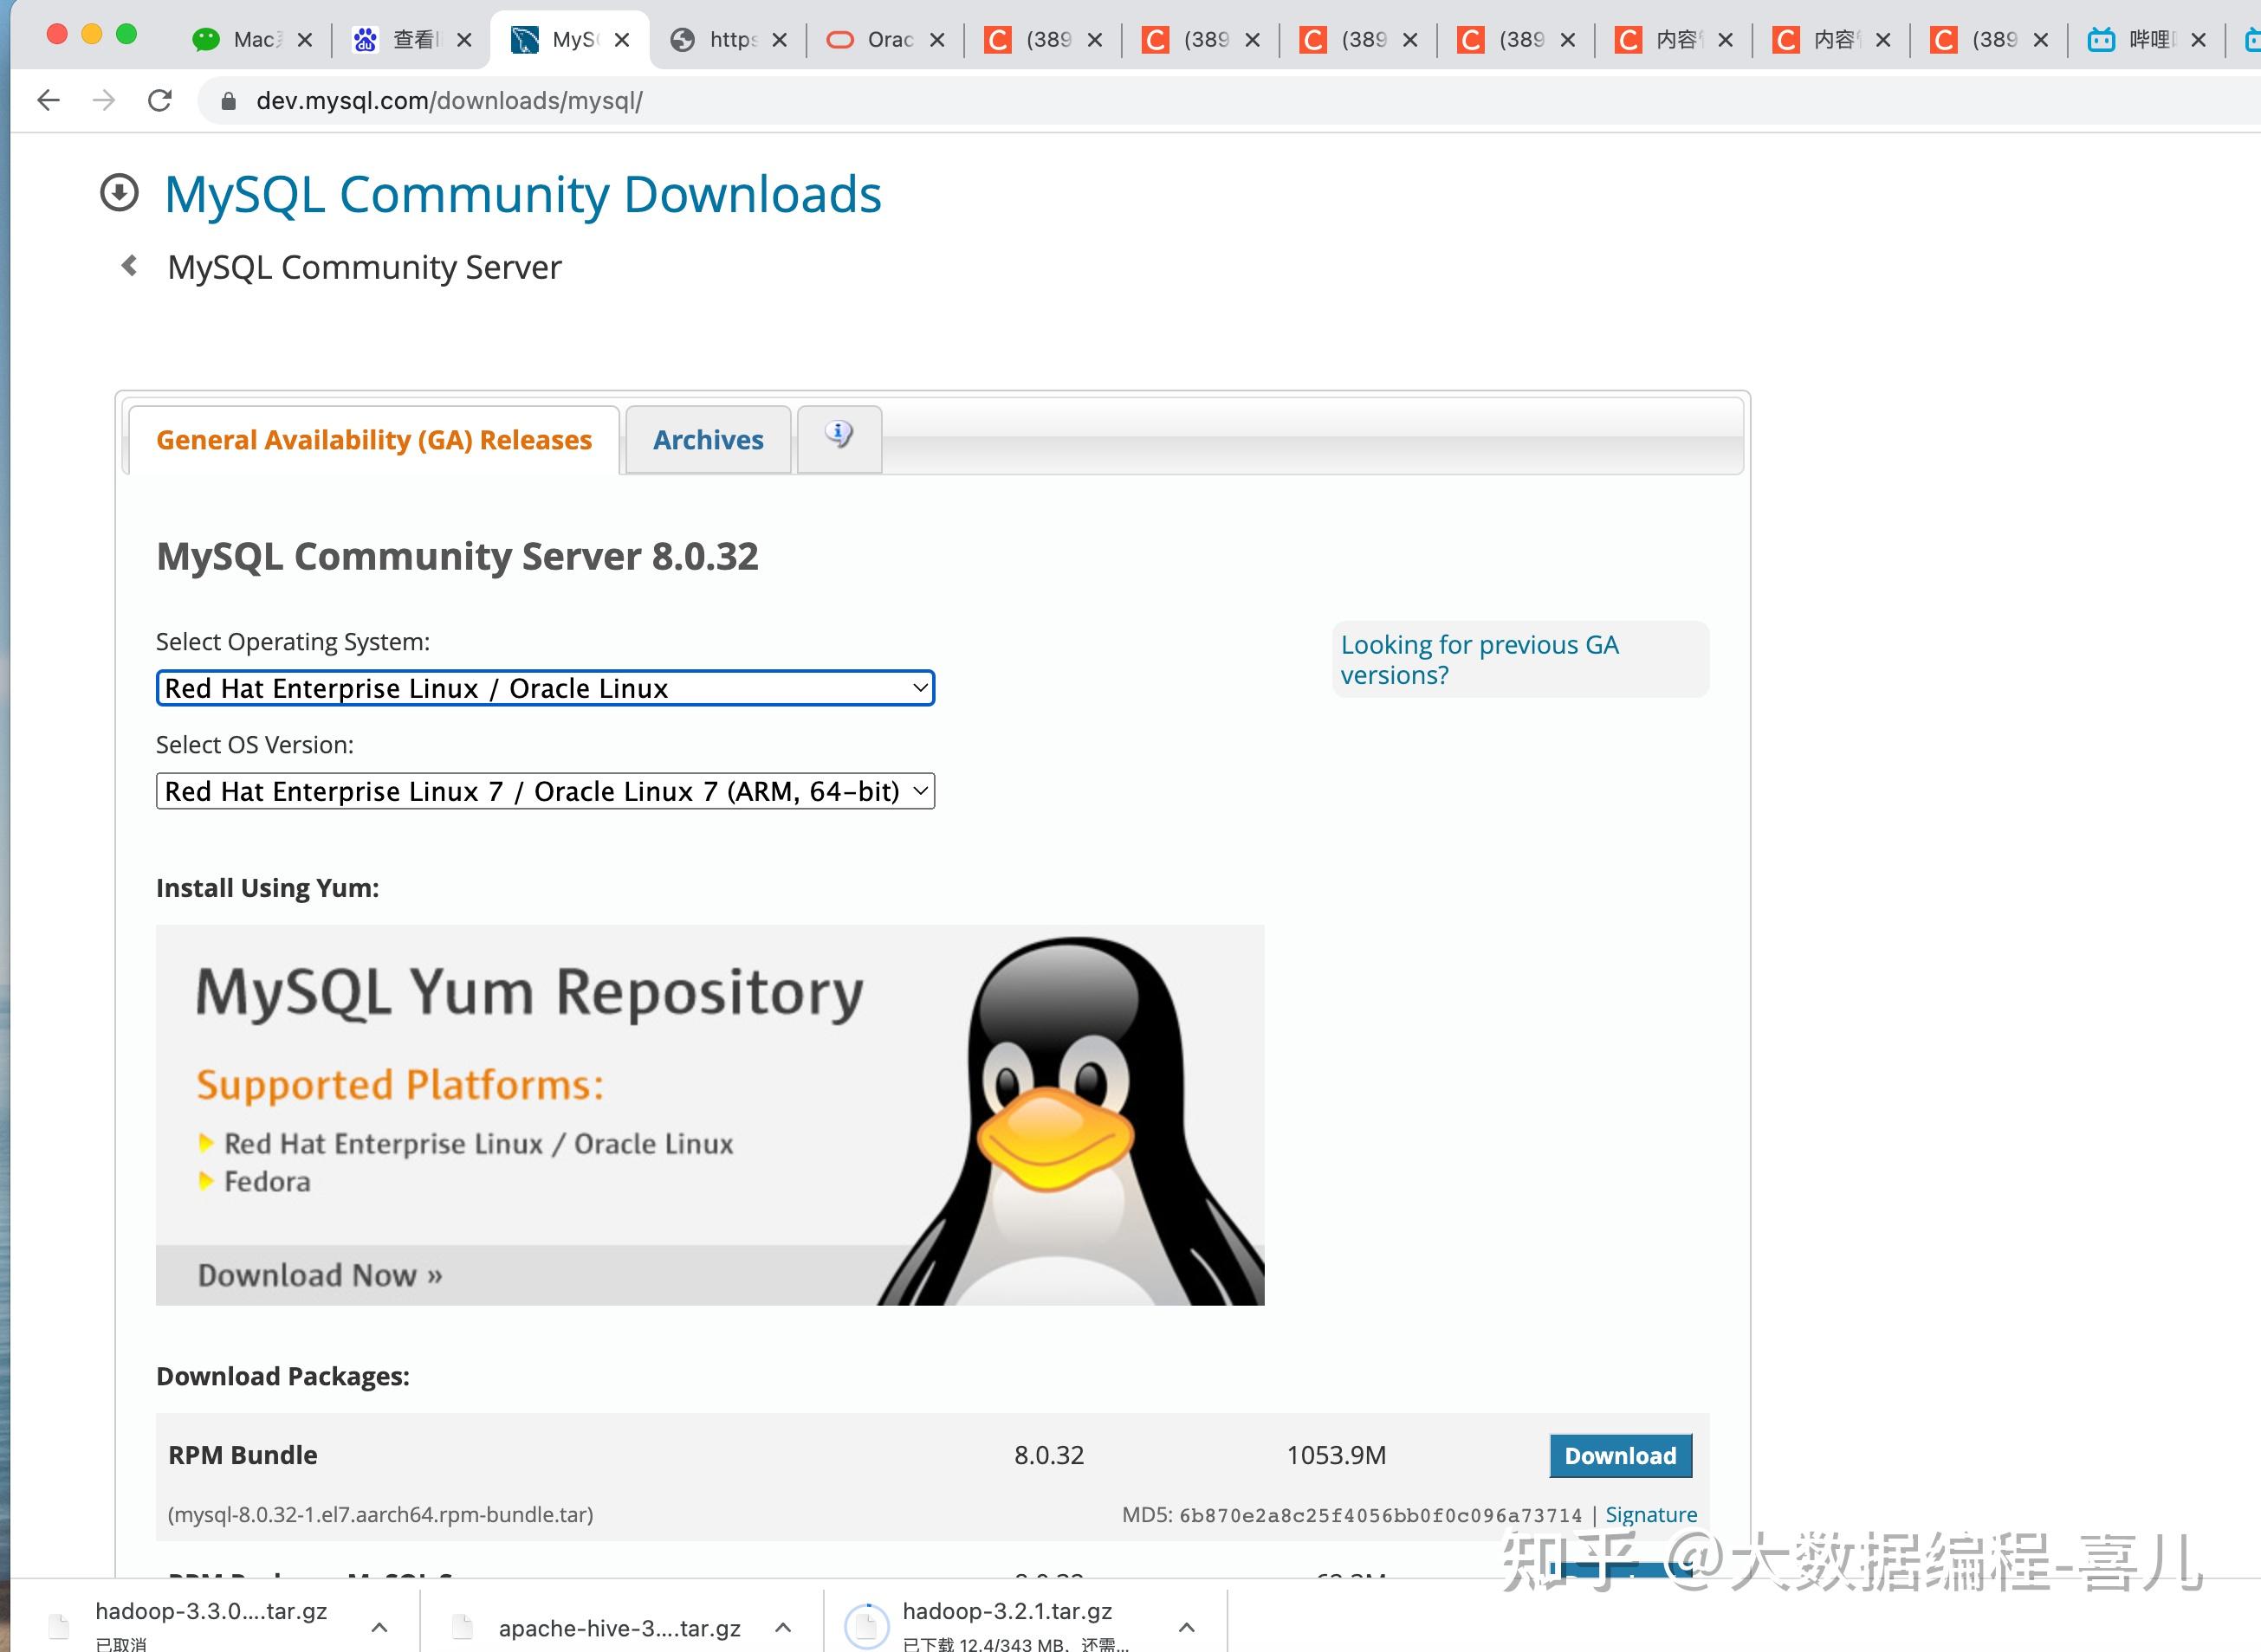Viewport: 2261px width, 1652px height.
Task: Click hadoop-3.2.1 download progress icon
Action: pos(866,1626)
